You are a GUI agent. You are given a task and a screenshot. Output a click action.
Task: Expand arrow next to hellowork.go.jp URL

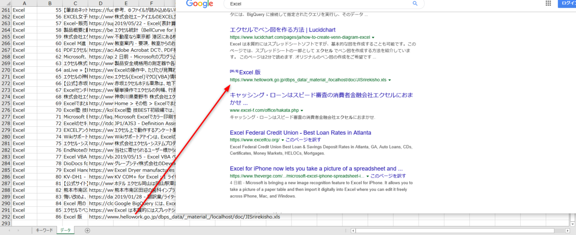coord(390,80)
